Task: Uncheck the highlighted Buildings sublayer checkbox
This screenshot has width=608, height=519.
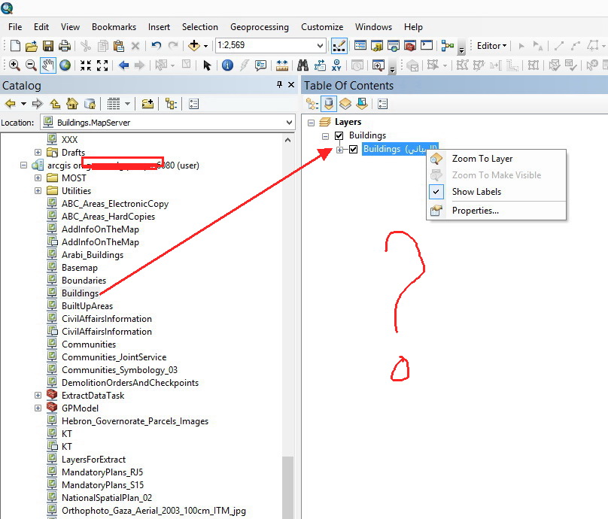Action: (353, 149)
